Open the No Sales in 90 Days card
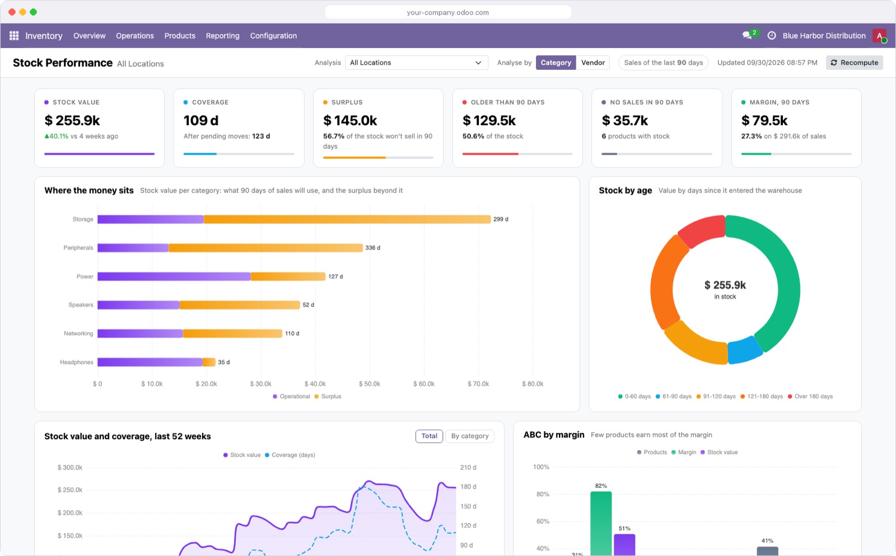This screenshot has width=896, height=556. [x=657, y=128]
